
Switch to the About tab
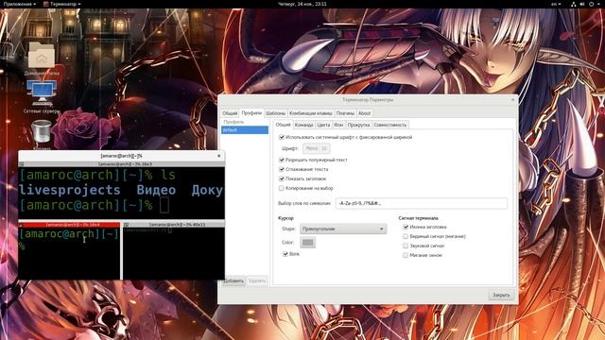[364, 113]
